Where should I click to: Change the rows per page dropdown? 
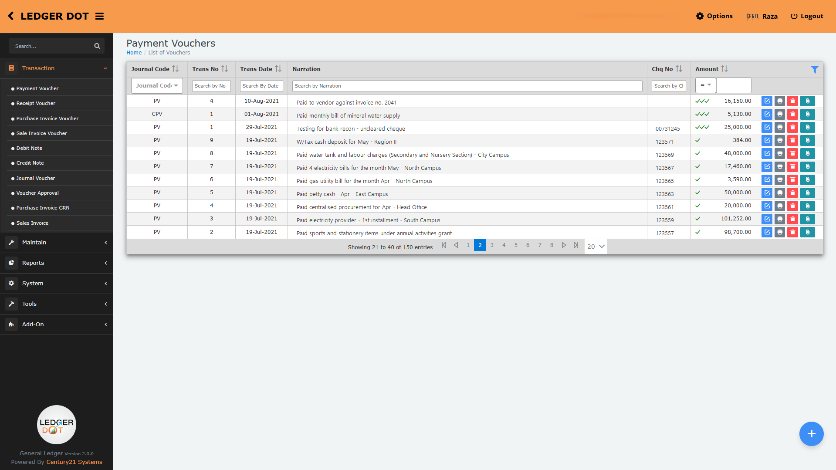[596, 247]
